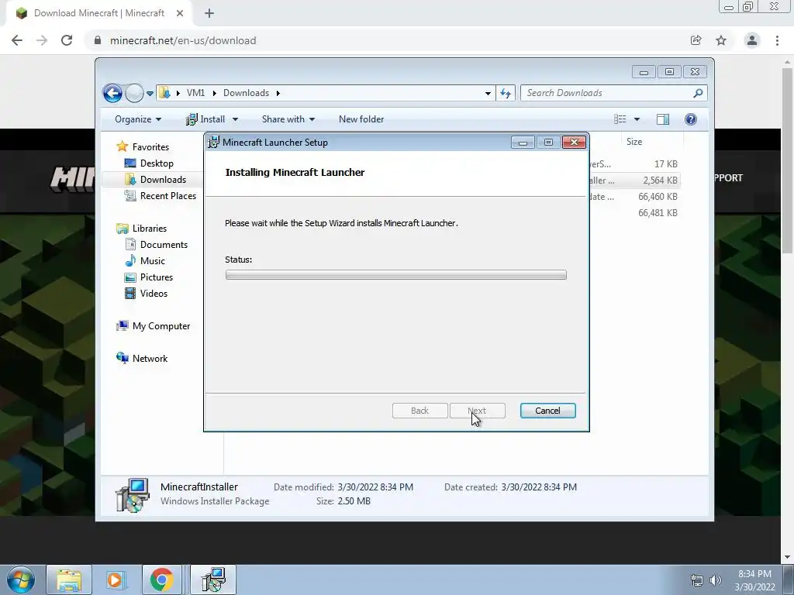Open Pictures library

[157, 277]
